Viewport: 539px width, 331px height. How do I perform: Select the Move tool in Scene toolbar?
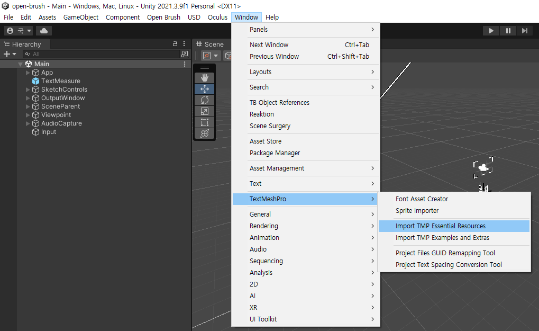[x=205, y=89]
